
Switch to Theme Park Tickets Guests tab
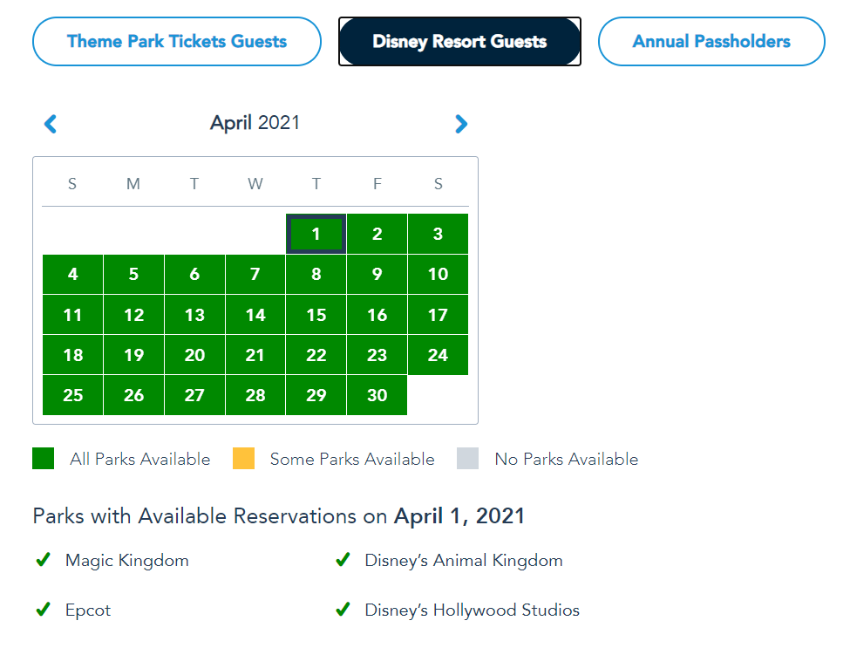coord(177,41)
